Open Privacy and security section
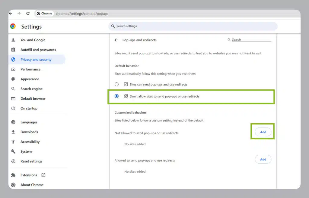309x198 pixels. tap(36, 60)
